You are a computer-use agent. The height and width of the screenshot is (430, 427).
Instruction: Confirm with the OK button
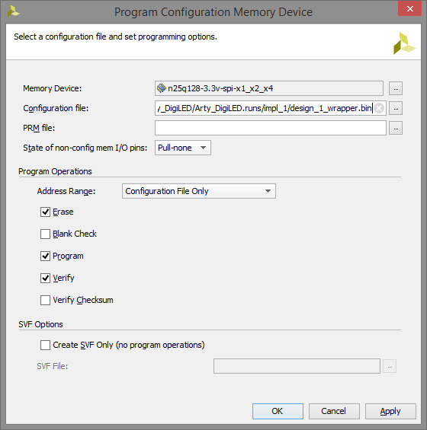pos(278,411)
